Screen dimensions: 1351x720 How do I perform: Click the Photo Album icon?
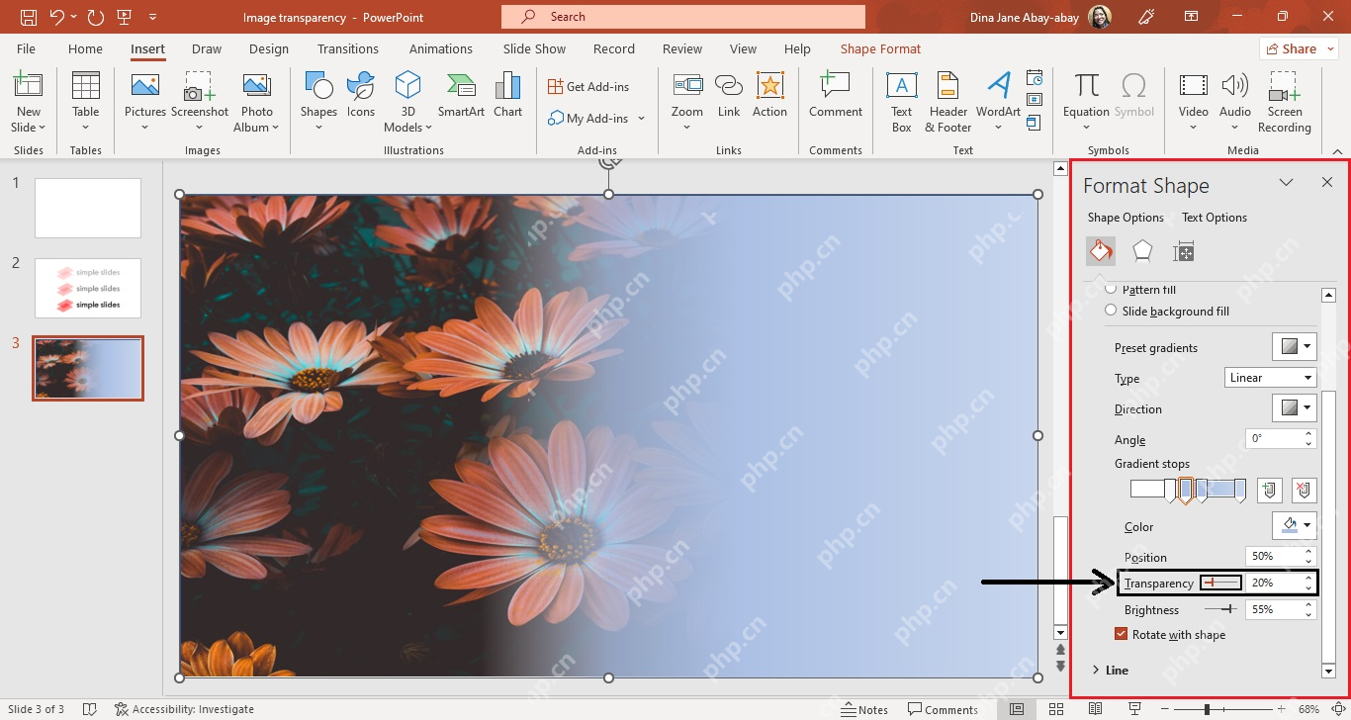tap(257, 85)
